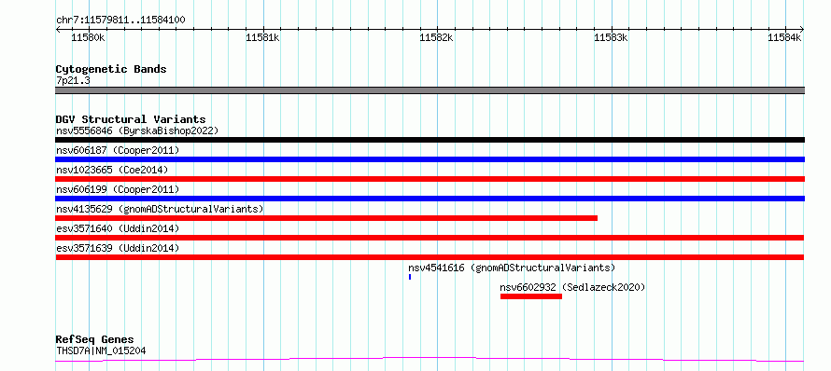Click the 11583k ruler position
831x371 pixels.
point(611,37)
